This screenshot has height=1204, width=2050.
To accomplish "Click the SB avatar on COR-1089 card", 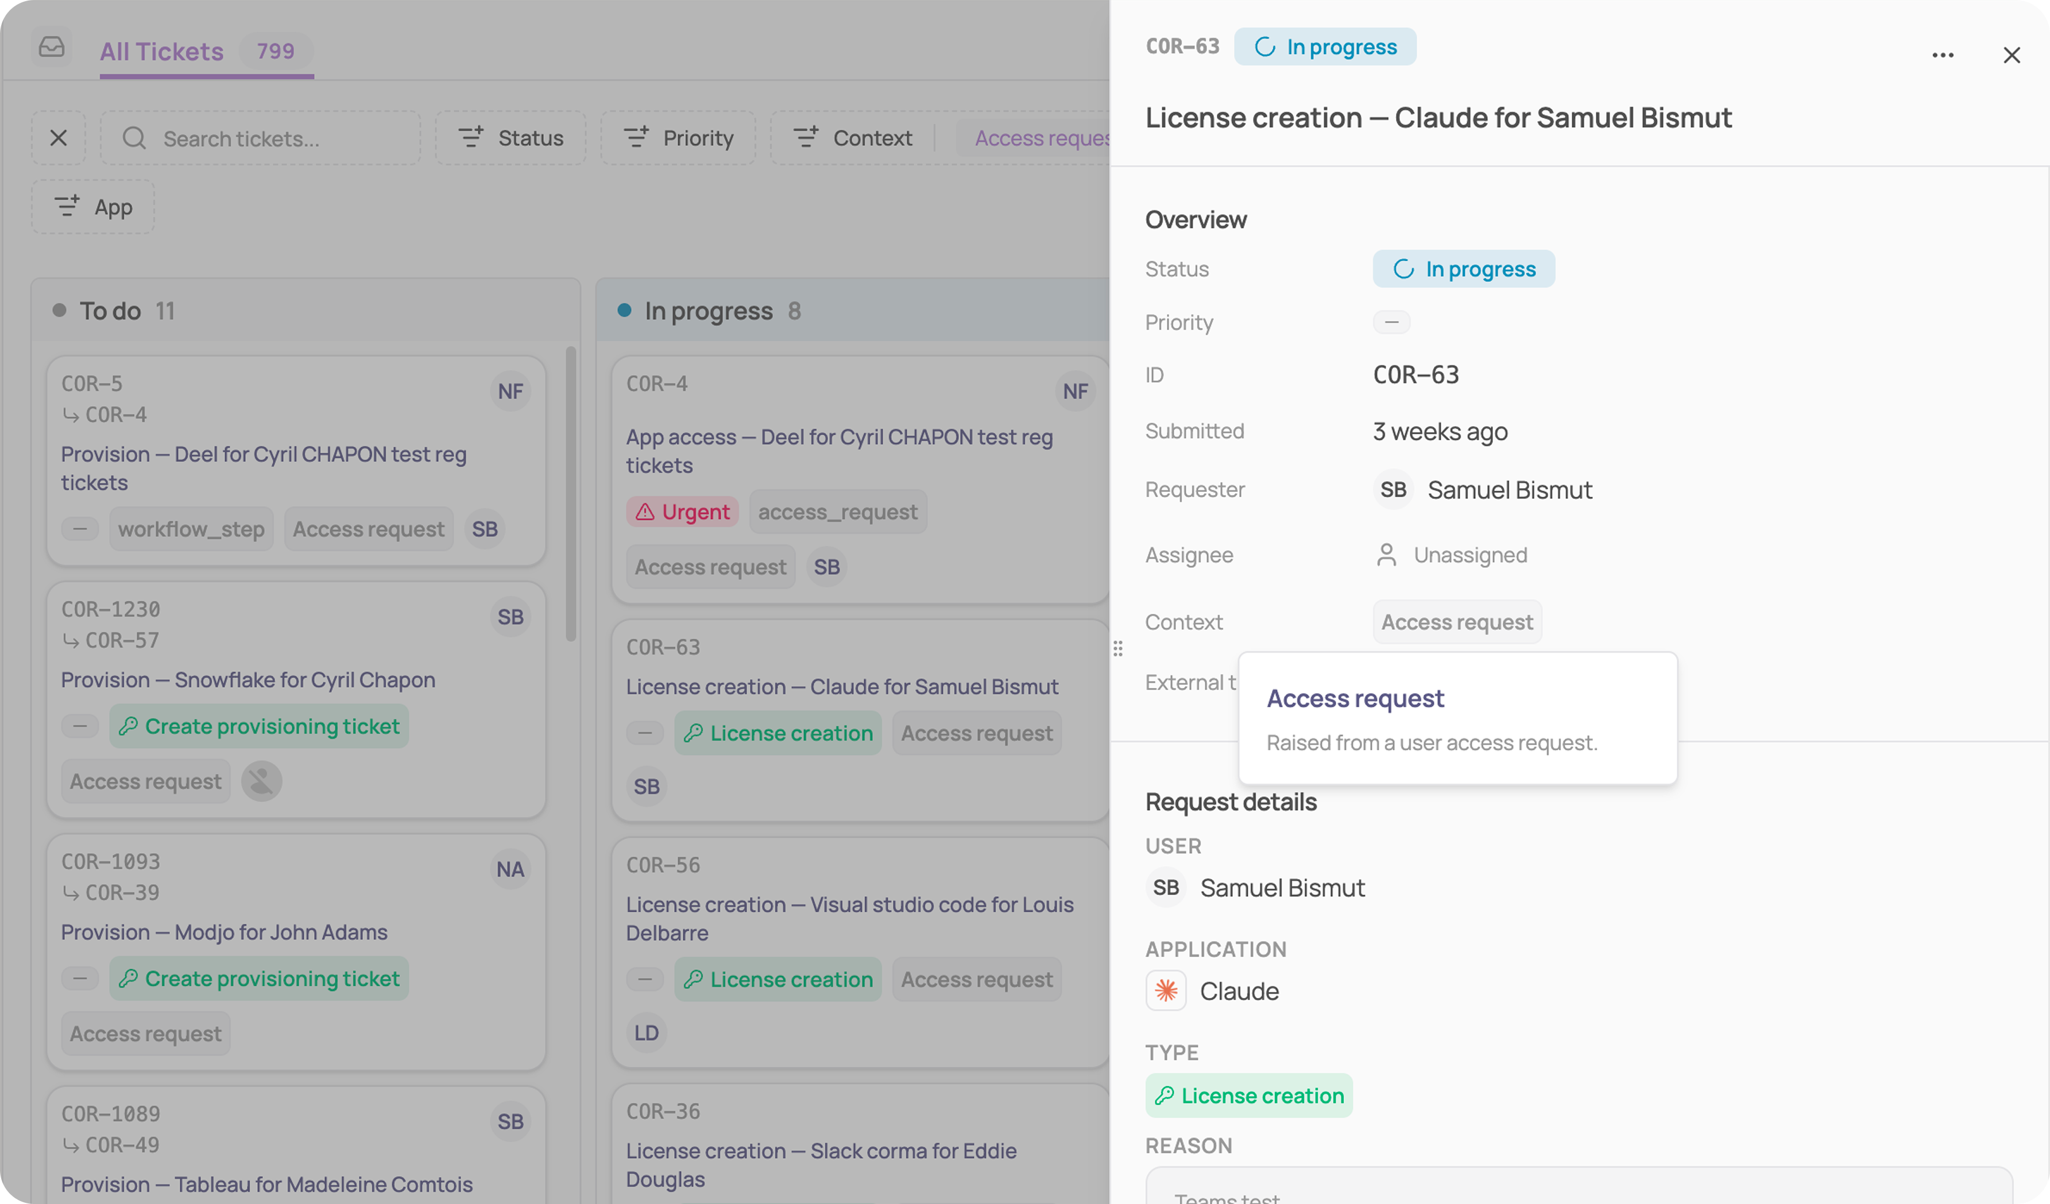I will coord(511,1121).
